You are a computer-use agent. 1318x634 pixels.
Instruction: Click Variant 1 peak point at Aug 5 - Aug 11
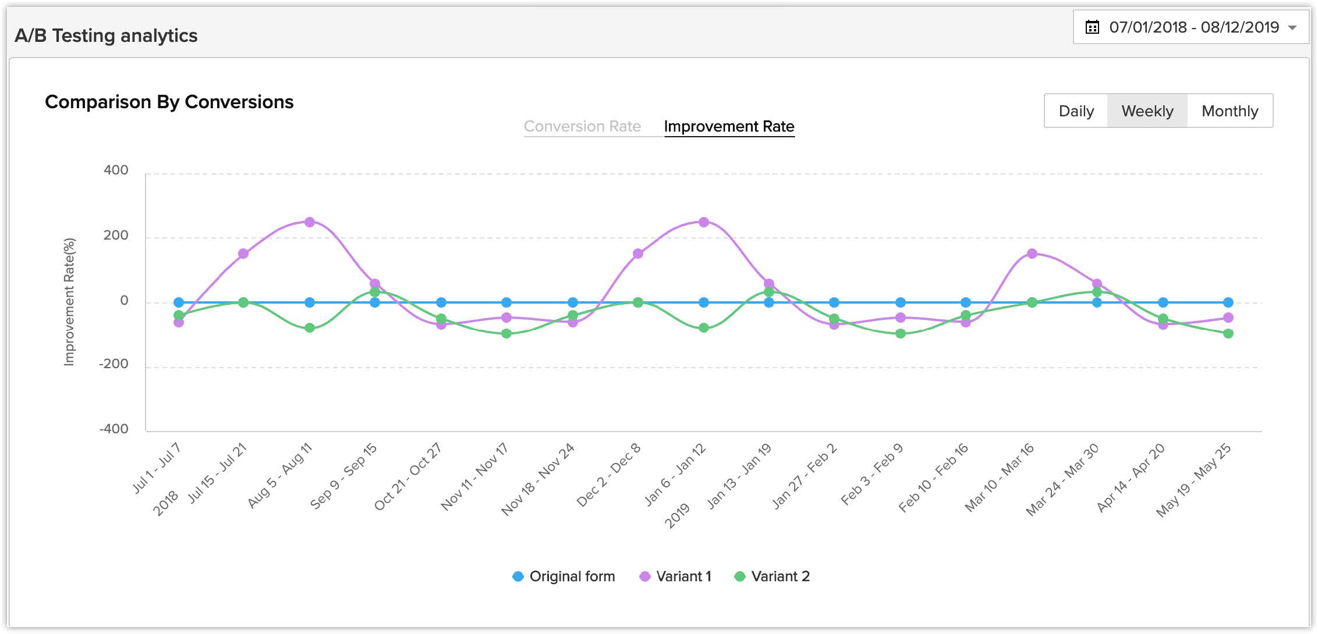310,222
